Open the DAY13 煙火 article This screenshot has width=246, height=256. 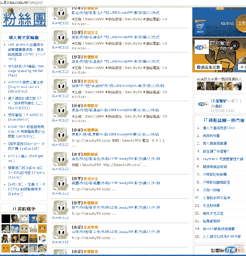pyautogui.click(x=26, y=158)
